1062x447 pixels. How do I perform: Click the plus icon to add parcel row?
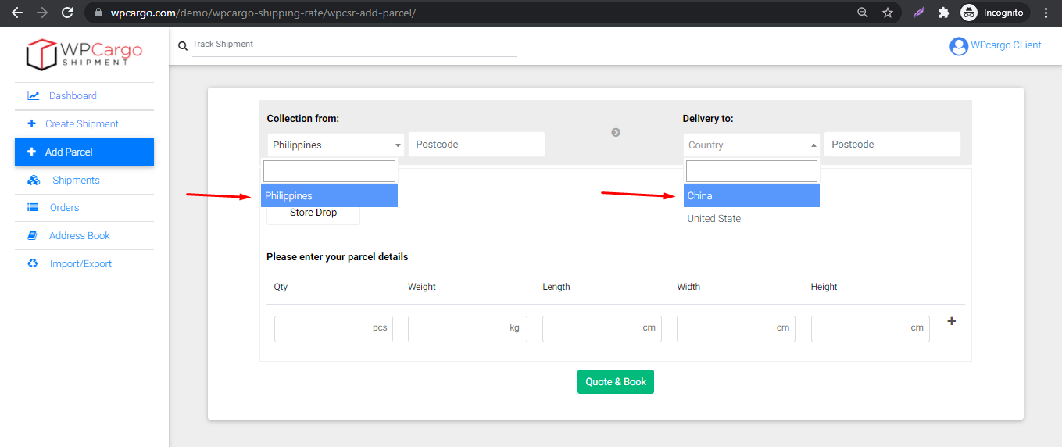(951, 321)
